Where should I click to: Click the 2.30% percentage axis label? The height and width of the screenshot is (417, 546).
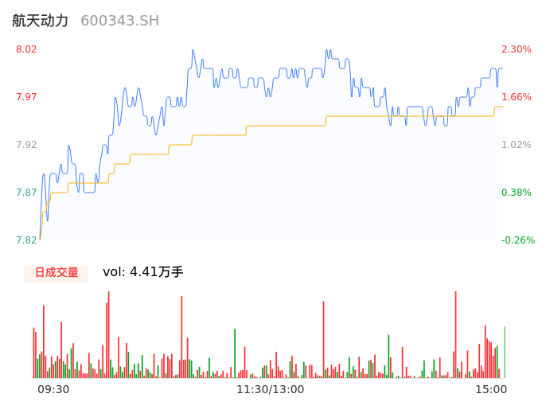516,49
